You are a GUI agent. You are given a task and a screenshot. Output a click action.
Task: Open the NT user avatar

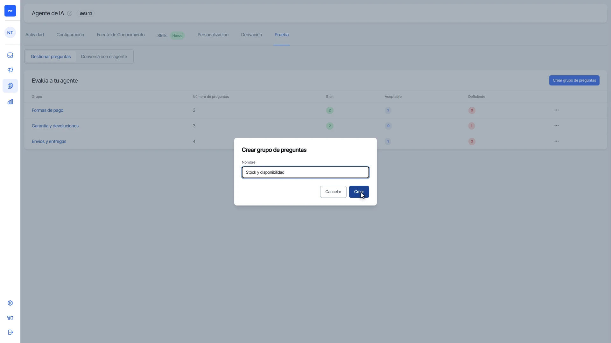point(10,33)
